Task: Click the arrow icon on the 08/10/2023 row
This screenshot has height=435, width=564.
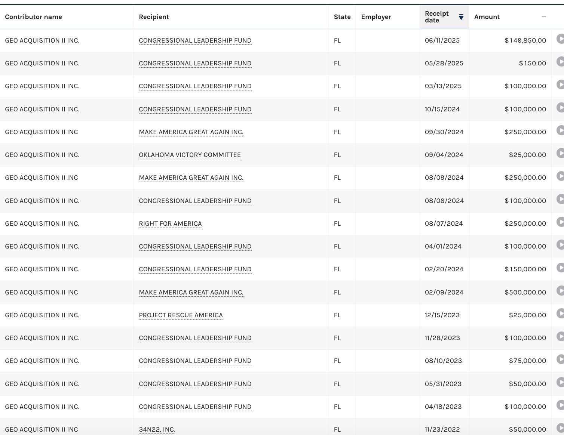Action: point(560,359)
